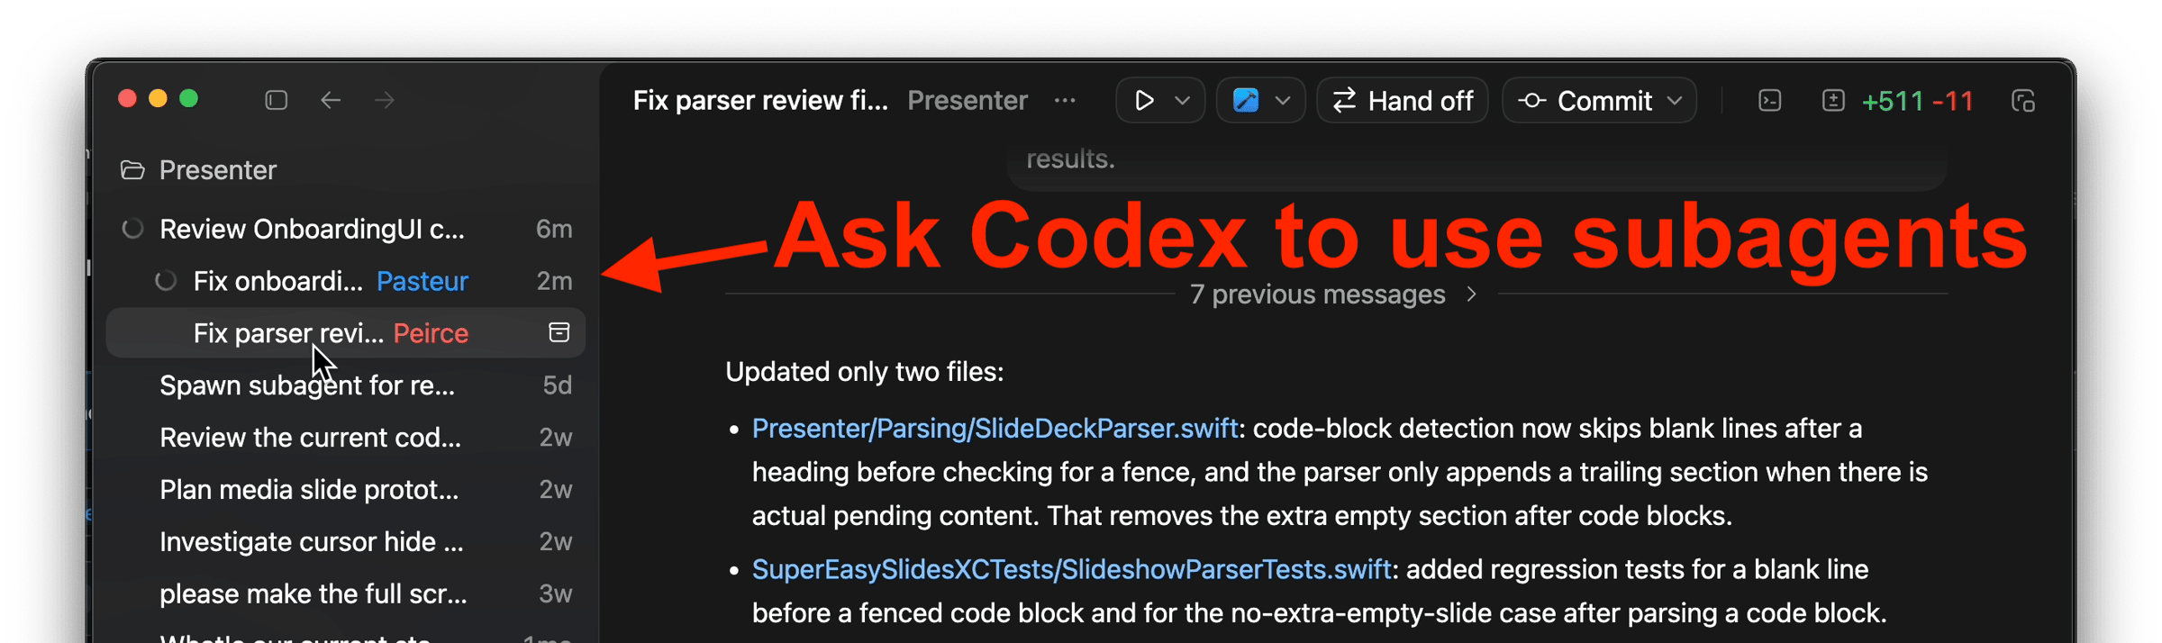Image resolution: width=2162 pixels, height=643 pixels.
Task: Click the Hand off button
Action: click(x=1403, y=100)
